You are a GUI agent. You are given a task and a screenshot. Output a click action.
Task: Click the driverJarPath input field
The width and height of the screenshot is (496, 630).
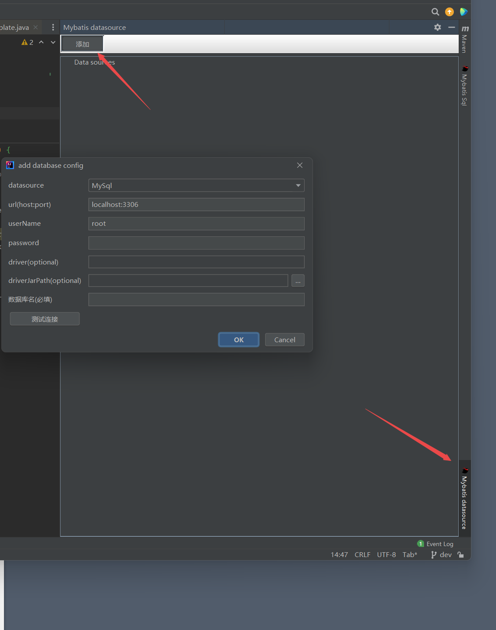click(188, 280)
